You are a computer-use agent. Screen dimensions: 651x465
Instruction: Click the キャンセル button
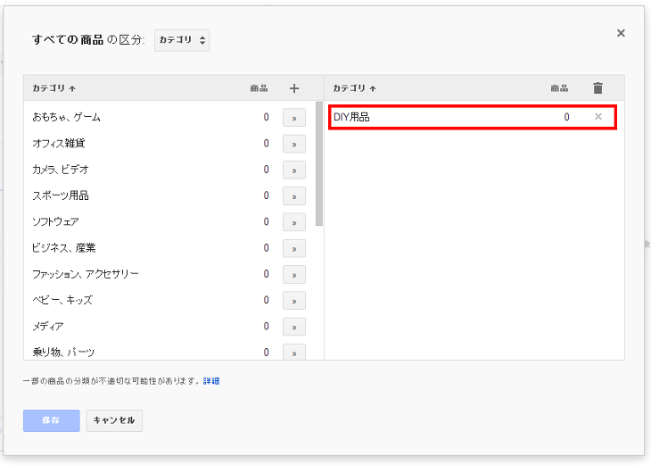[x=114, y=420]
